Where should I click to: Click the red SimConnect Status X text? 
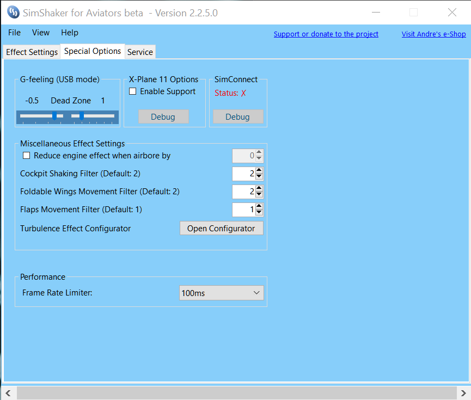coord(230,93)
